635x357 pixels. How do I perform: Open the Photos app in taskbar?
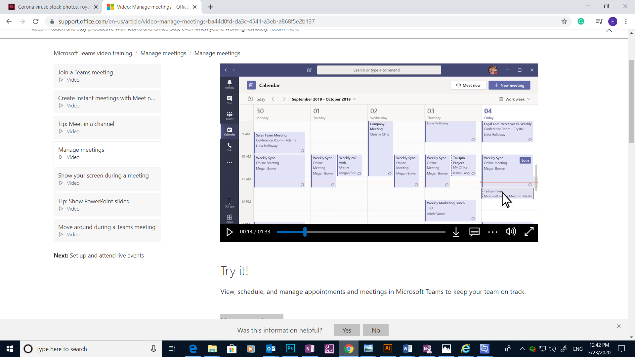(x=446, y=349)
